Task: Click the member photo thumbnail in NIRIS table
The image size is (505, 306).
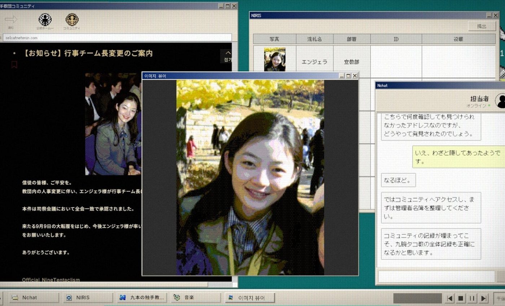Action: click(x=275, y=59)
